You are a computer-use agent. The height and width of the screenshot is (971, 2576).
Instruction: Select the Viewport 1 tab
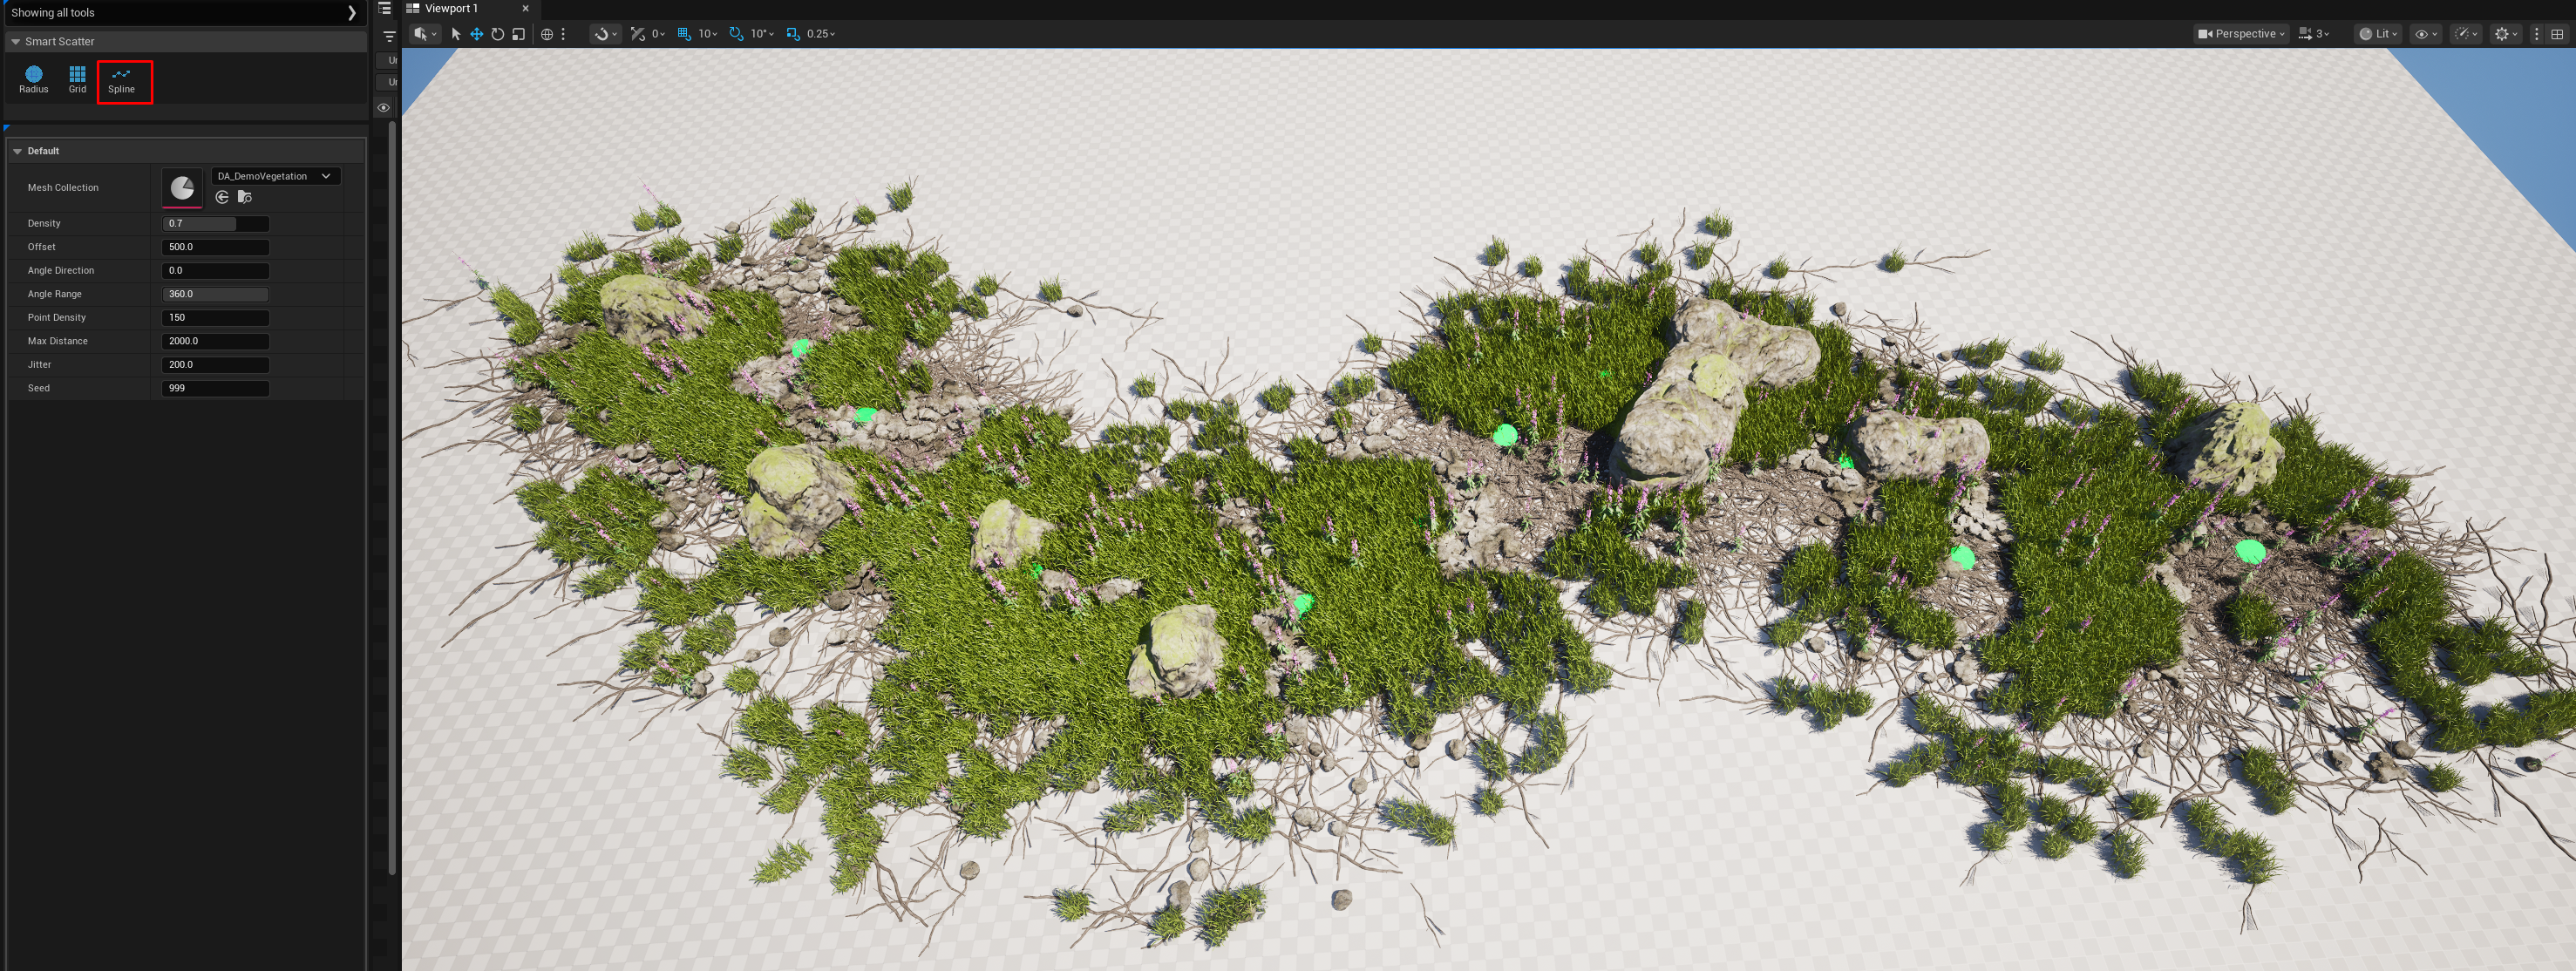(451, 8)
